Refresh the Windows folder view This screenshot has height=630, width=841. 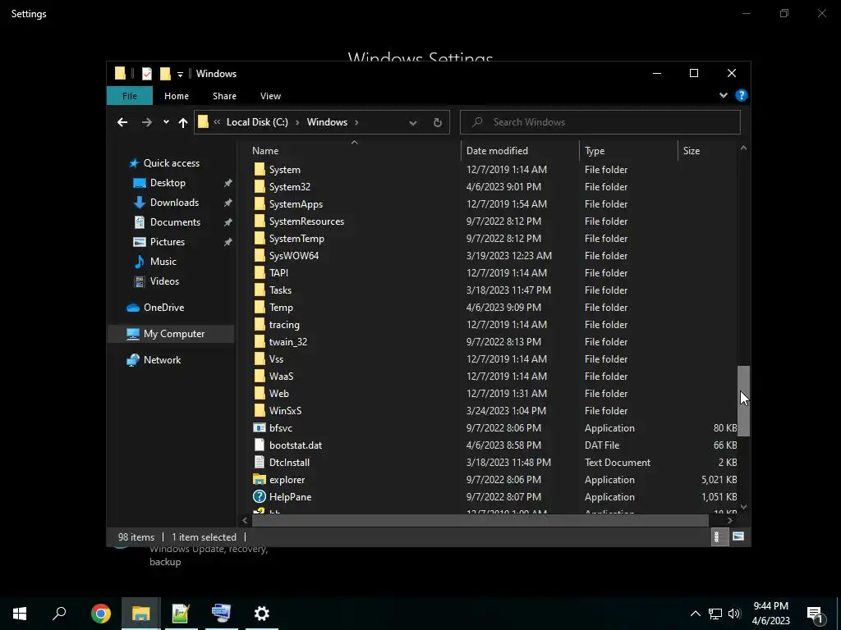pos(437,122)
